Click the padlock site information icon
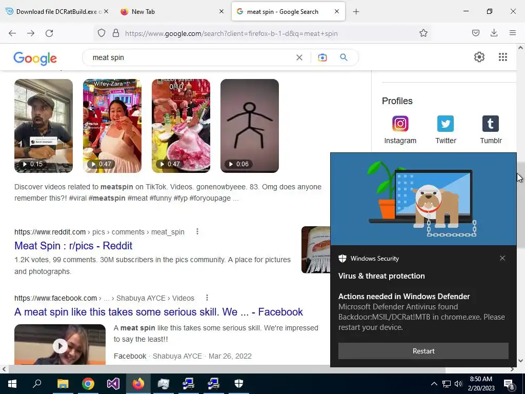The height and width of the screenshot is (394, 525). 116,33
